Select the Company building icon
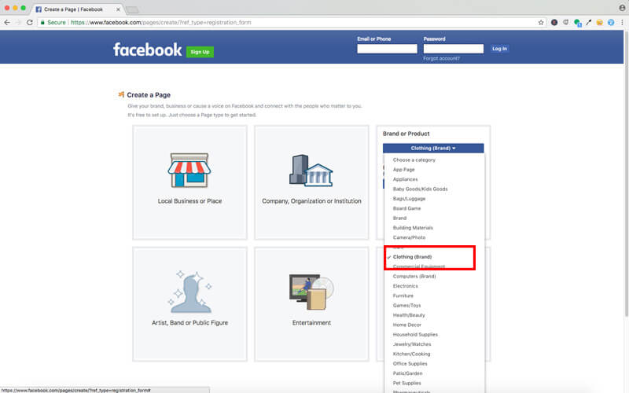 tap(311, 171)
